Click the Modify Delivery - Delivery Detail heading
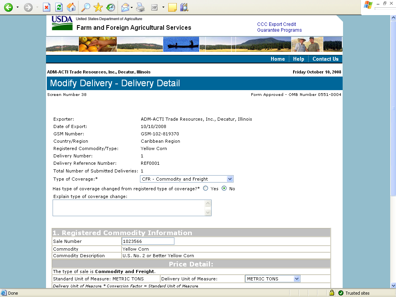Image resolution: width=396 pixels, height=297 pixels. (115, 83)
